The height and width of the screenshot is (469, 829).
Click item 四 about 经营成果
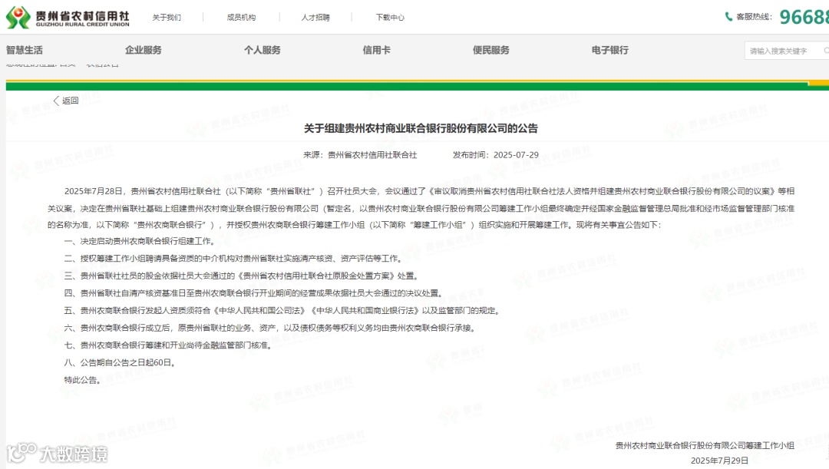coord(254,293)
